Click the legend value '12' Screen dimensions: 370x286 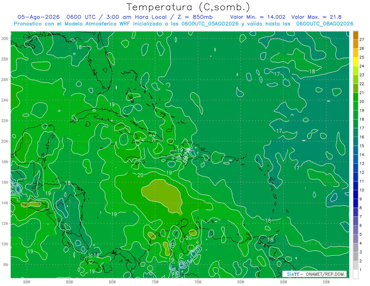(362, 172)
